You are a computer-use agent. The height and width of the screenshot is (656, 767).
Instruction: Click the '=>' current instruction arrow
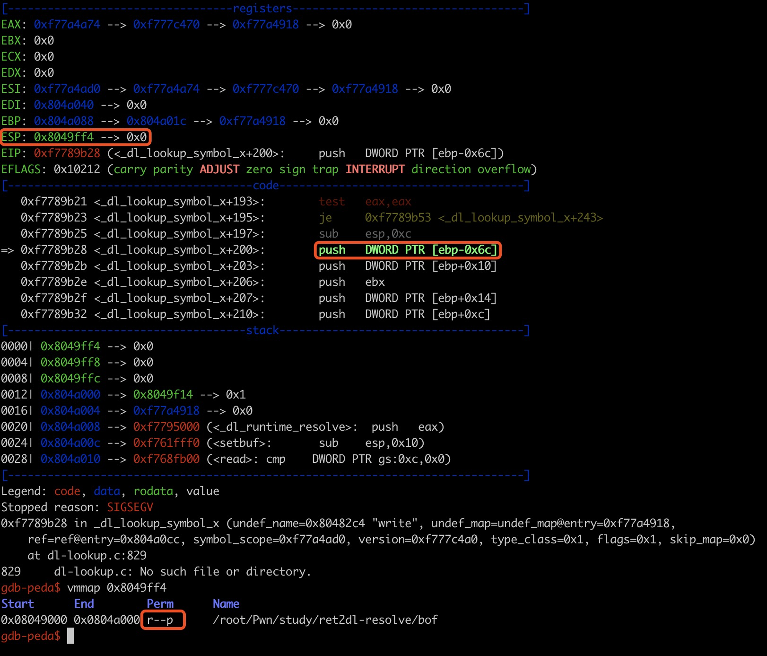click(8, 250)
